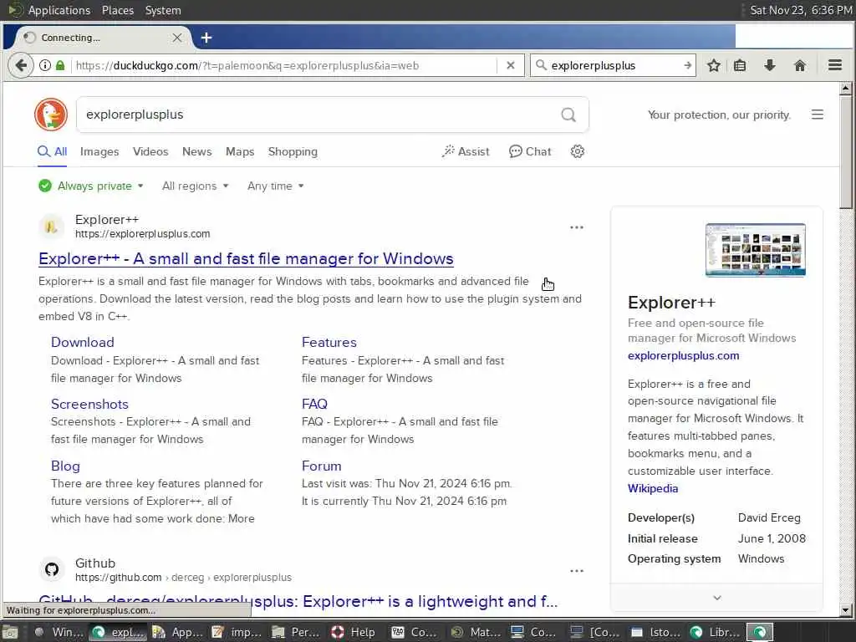Open explorerplusplus.com link in info panel
This screenshot has height=642, width=856.
(x=684, y=355)
